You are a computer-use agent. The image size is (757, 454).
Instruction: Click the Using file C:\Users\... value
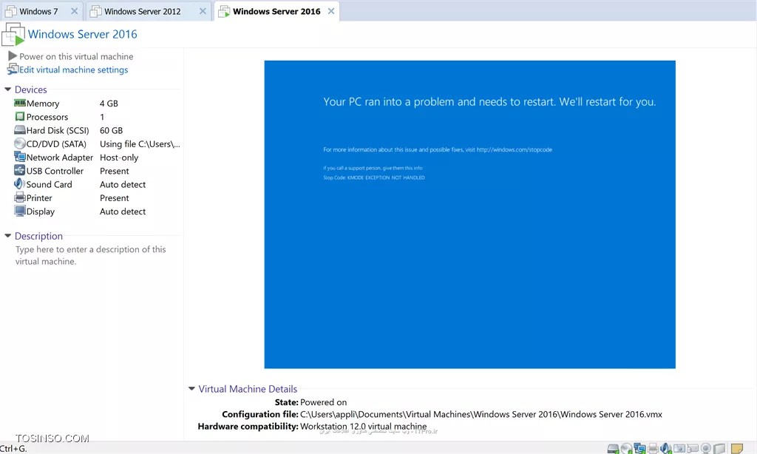coord(140,144)
